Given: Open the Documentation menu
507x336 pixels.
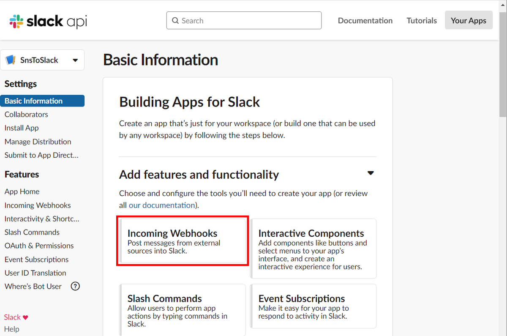Looking at the screenshot, I should [x=365, y=20].
